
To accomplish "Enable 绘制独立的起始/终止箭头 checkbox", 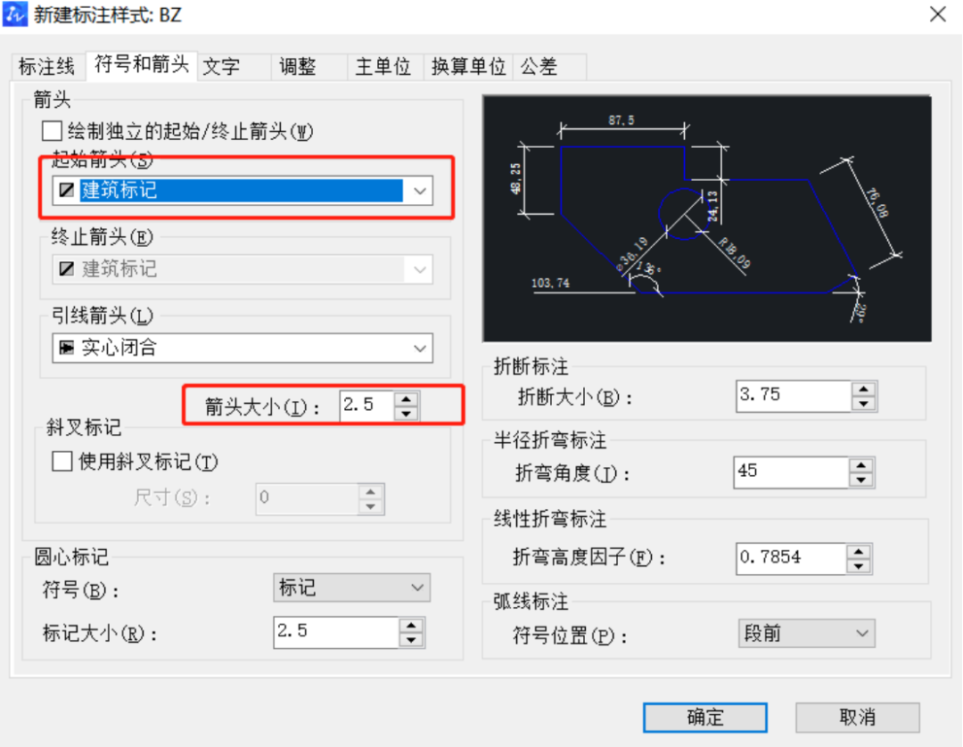I will [51, 131].
